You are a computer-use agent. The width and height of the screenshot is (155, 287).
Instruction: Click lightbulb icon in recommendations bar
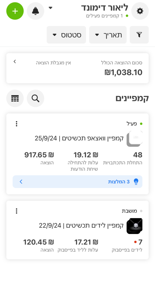click(x=136, y=182)
